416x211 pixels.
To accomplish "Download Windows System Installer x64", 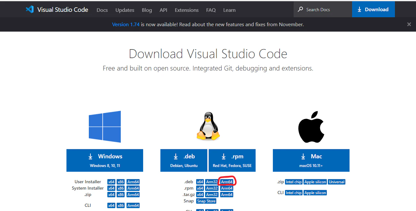I will [x=111, y=188].
